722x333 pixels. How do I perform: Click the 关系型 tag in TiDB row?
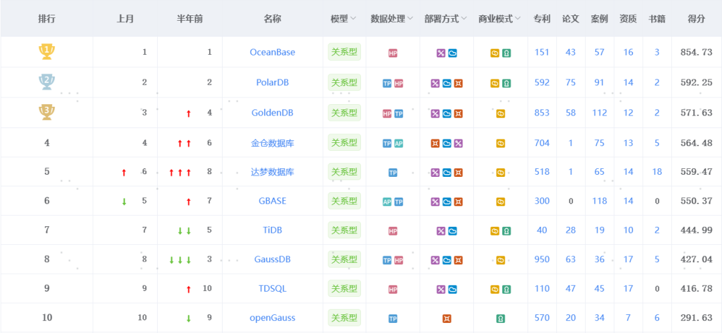click(344, 230)
